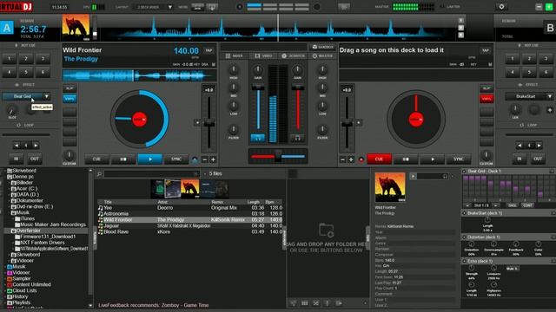
Task: Click the deck A play button
Action: click(150, 159)
